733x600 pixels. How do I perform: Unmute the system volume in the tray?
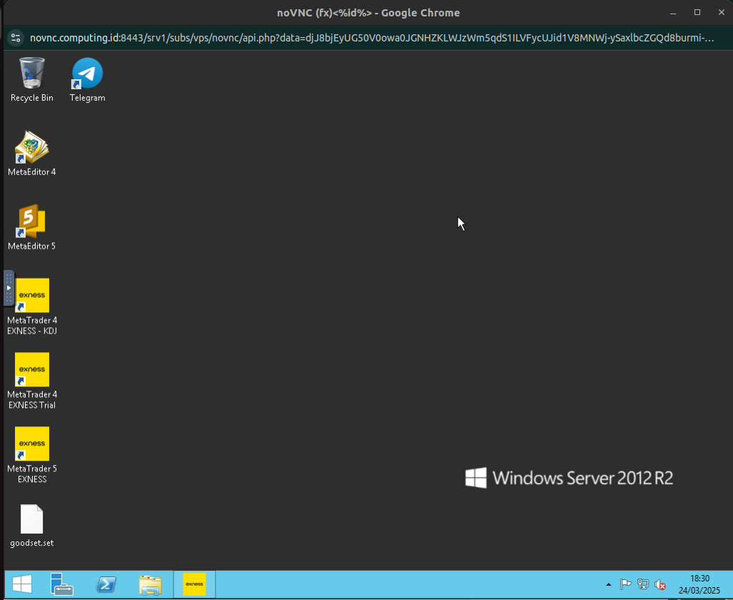click(x=659, y=584)
